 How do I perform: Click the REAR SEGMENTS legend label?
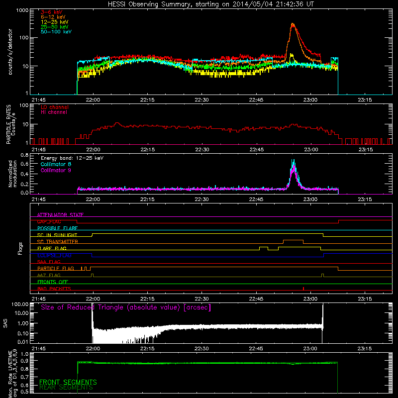click(66, 388)
